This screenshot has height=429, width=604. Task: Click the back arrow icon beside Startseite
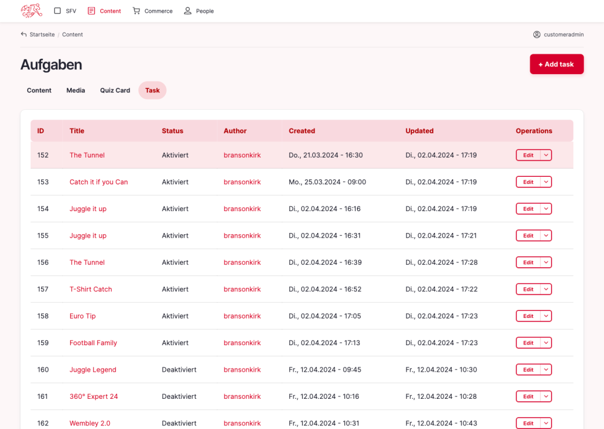click(24, 34)
